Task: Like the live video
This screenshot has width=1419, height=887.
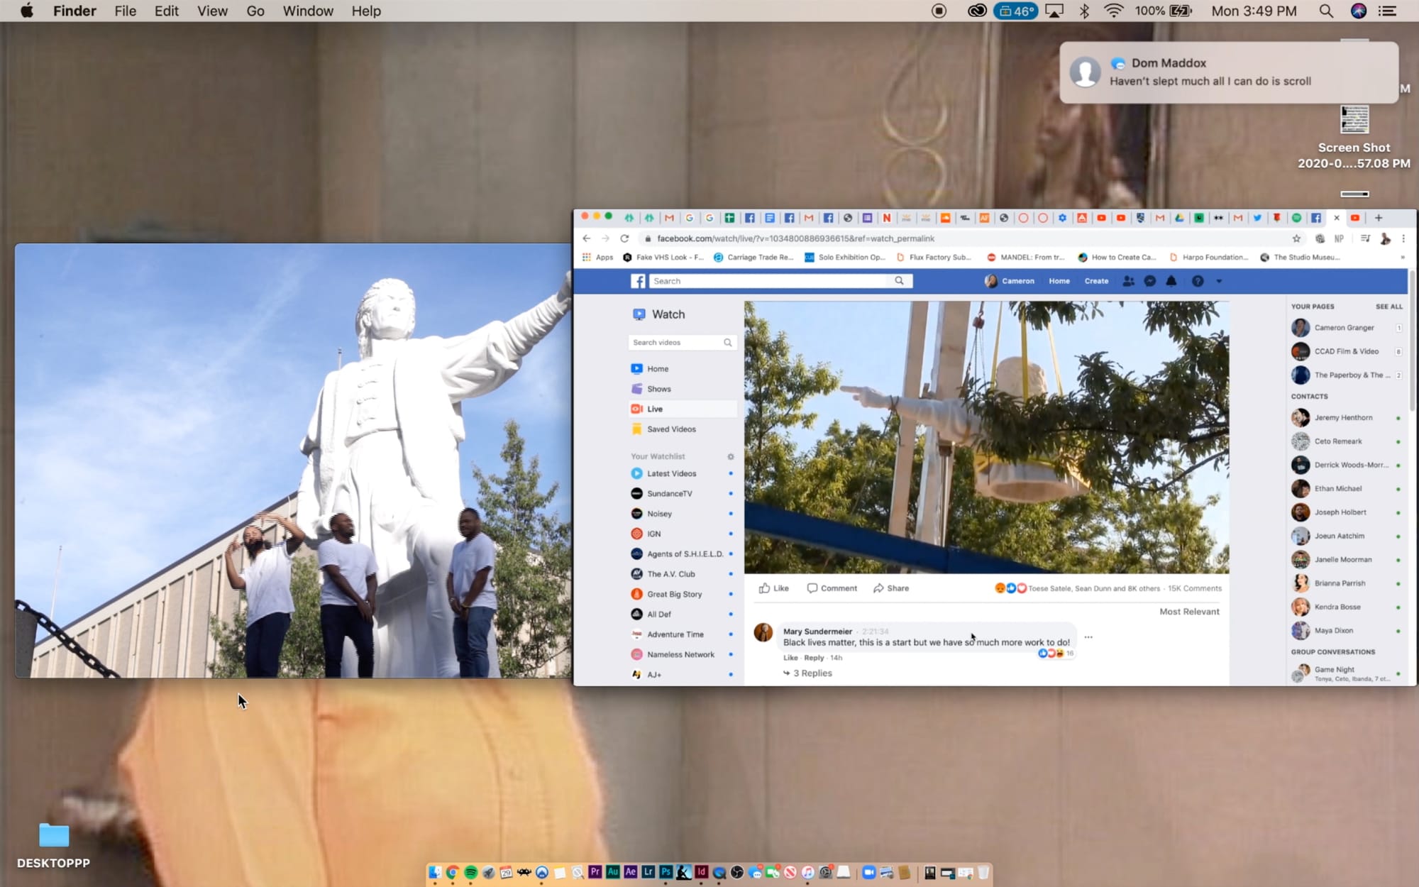Action: [x=773, y=588]
